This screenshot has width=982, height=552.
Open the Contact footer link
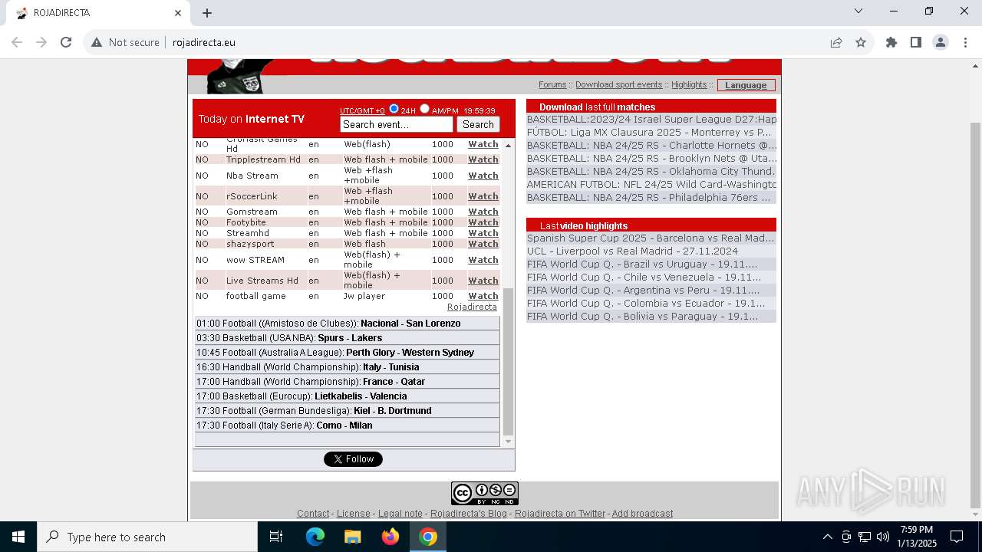[x=313, y=514]
